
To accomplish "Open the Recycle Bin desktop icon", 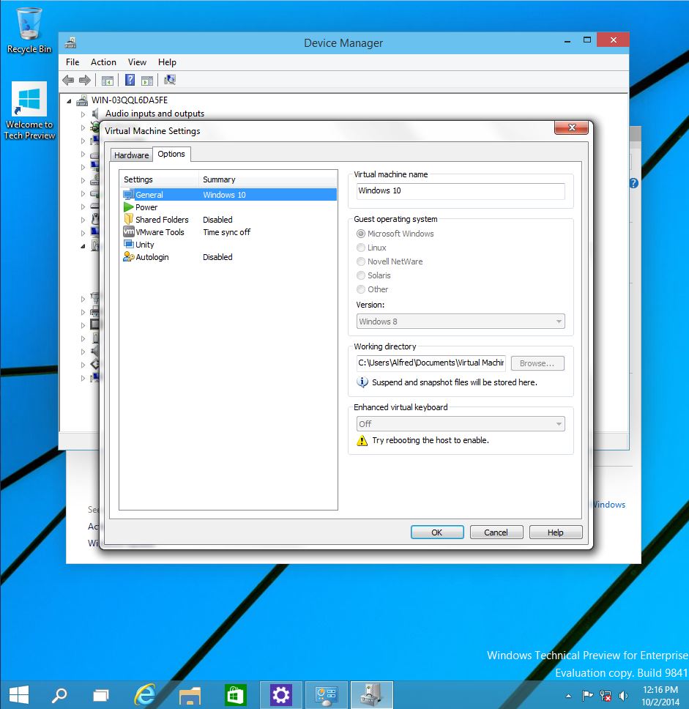I will click(x=29, y=31).
